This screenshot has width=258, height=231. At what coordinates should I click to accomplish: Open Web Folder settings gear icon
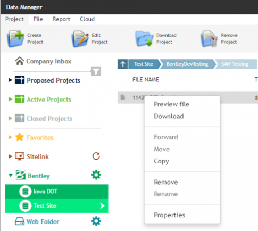tap(96, 221)
